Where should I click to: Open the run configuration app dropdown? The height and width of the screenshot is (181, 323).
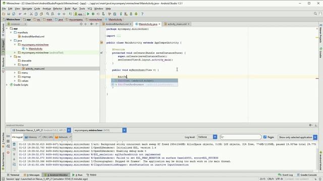point(80,14)
